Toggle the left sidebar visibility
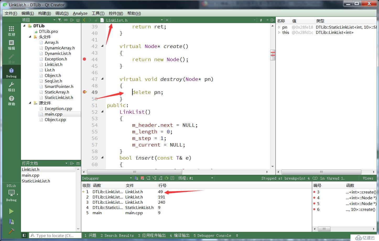The width and height of the screenshot is (379, 241). [24, 235]
